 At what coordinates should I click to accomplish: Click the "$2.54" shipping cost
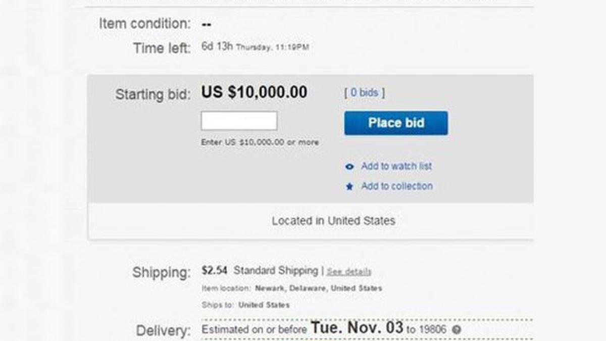[x=215, y=271]
